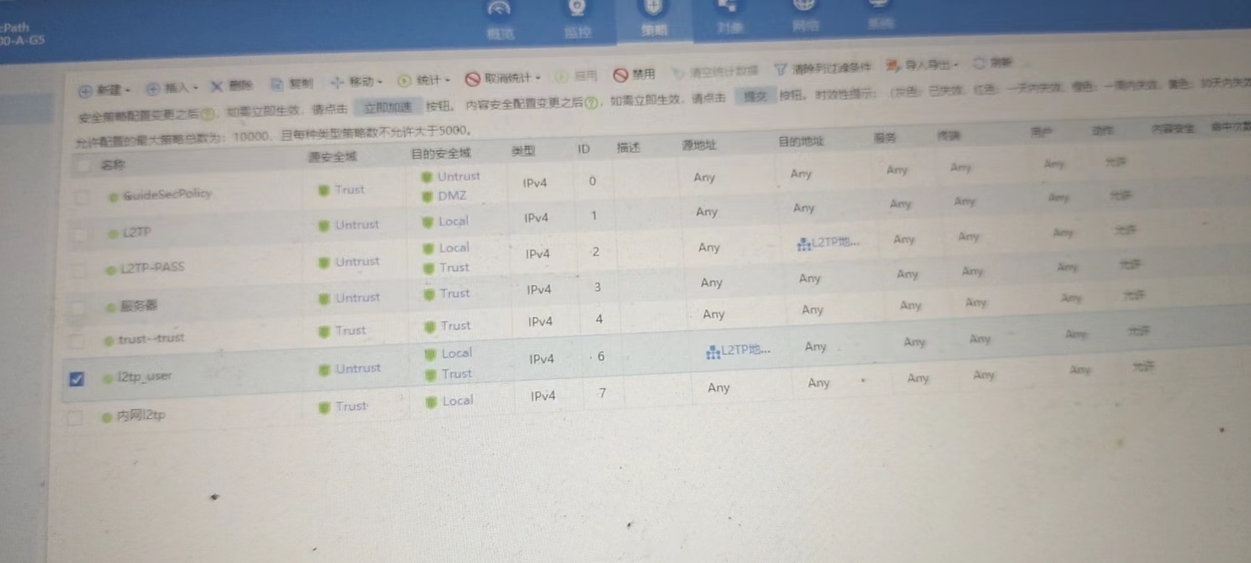The width and height of the screenshot is (1251, 563).
Task: Click Trust source zone icon in 内网l2tp row
Action: (x=324, y=408)
